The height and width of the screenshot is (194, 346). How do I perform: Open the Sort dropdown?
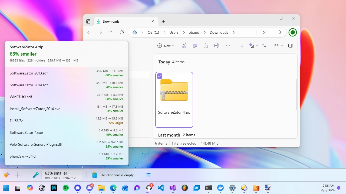(266, 46)
